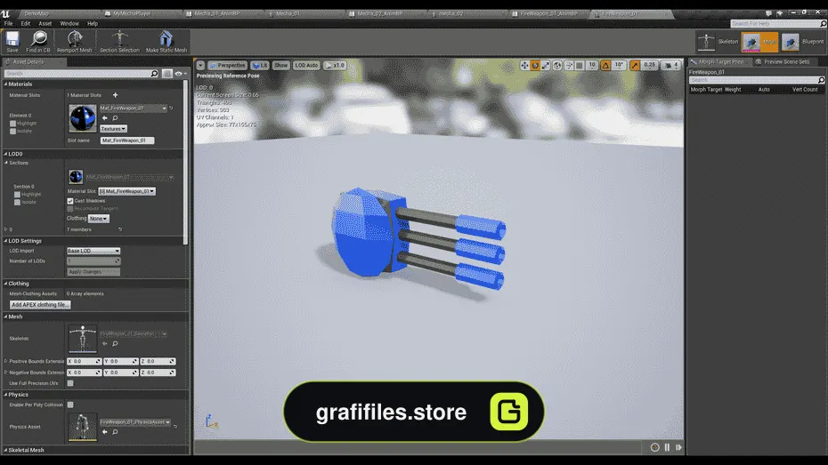Toggle rotation snapping in viewport

pos(605,66)
